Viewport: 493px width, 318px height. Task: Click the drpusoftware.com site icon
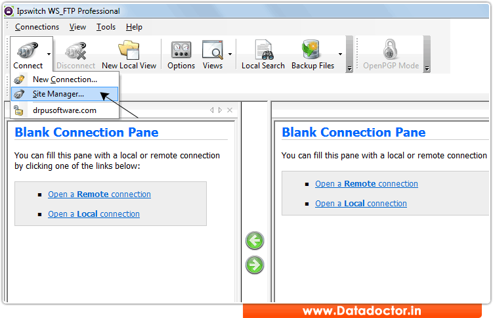coord(18,110)
